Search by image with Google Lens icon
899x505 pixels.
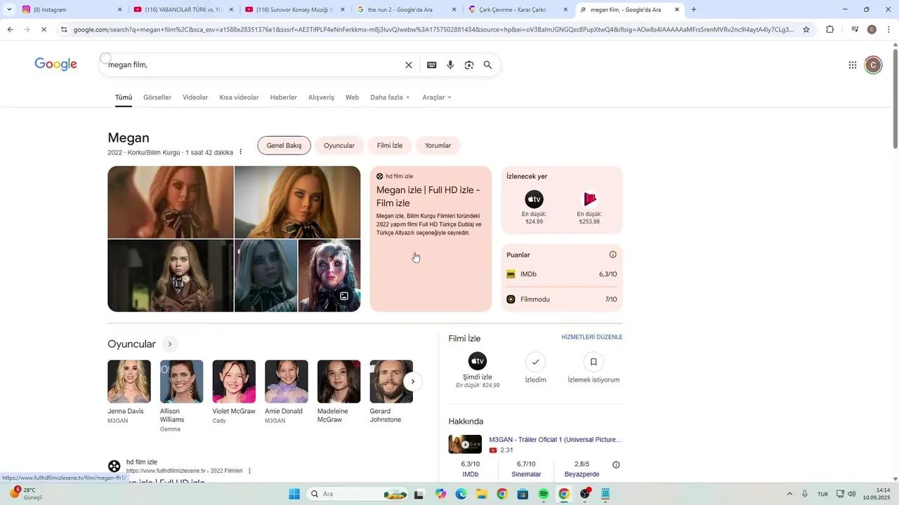[x=469, y=65]
